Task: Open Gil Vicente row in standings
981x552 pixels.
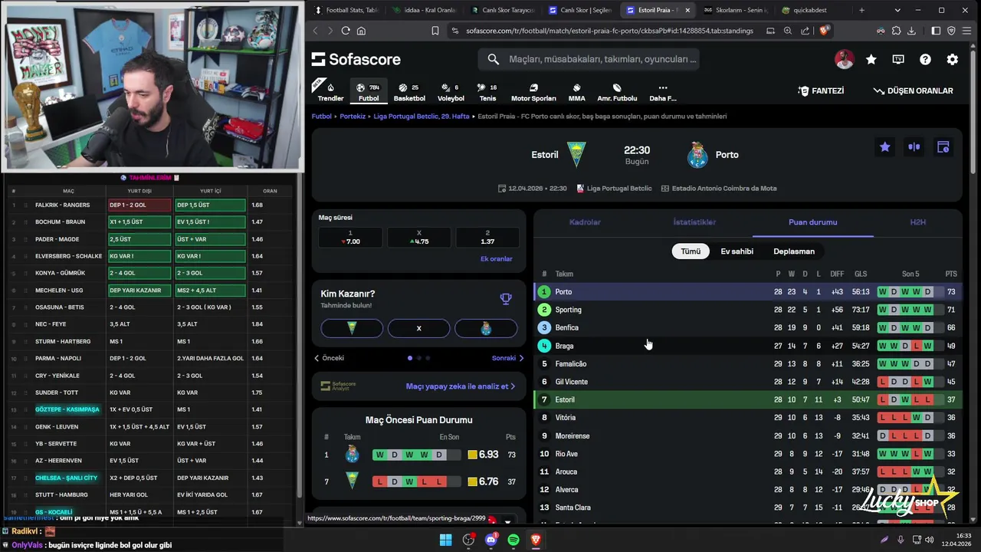Action: click(x=747, y=382)
